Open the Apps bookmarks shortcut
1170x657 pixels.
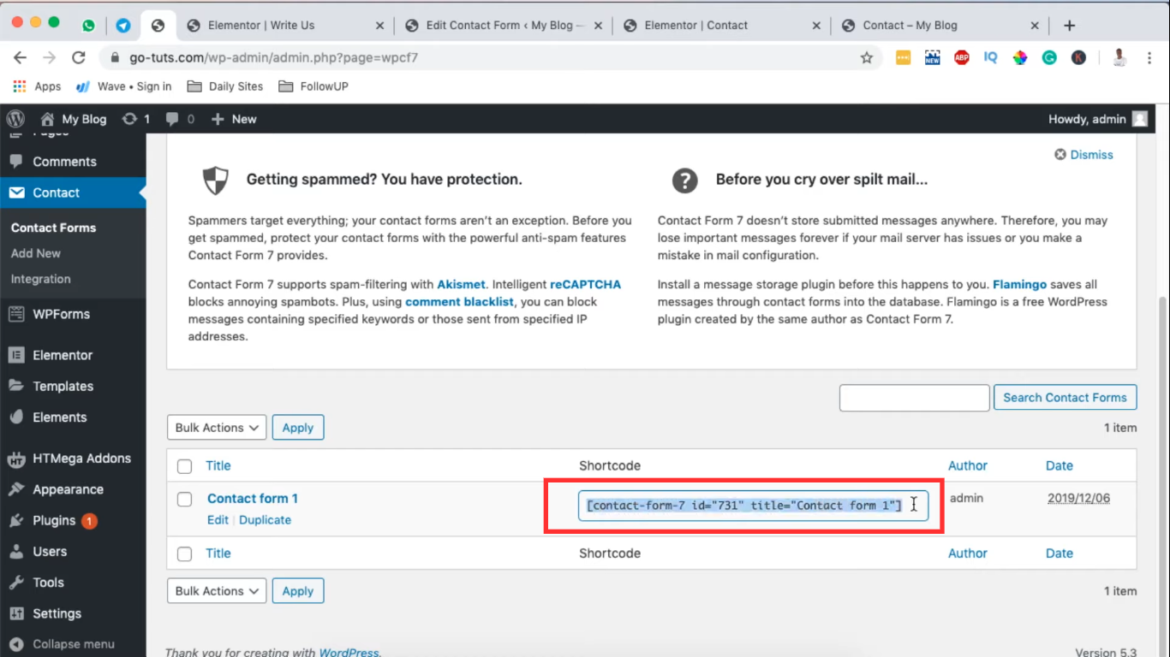pyautogui.click(x=37, y=86)
